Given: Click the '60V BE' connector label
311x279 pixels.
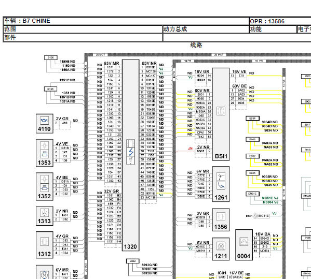Looking at the screenshot, I should click(x=239, y=86).
